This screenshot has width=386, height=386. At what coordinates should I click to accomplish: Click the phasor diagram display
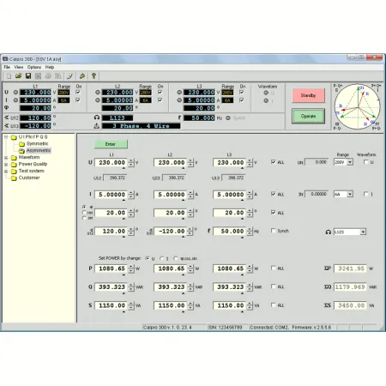tap(358, 106)
